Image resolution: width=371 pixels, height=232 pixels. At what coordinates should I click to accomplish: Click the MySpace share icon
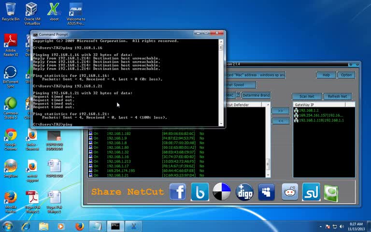(x=267, y=192)
